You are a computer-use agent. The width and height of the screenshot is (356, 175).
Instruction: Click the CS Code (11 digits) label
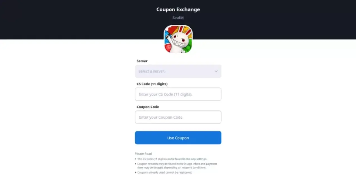152,84
